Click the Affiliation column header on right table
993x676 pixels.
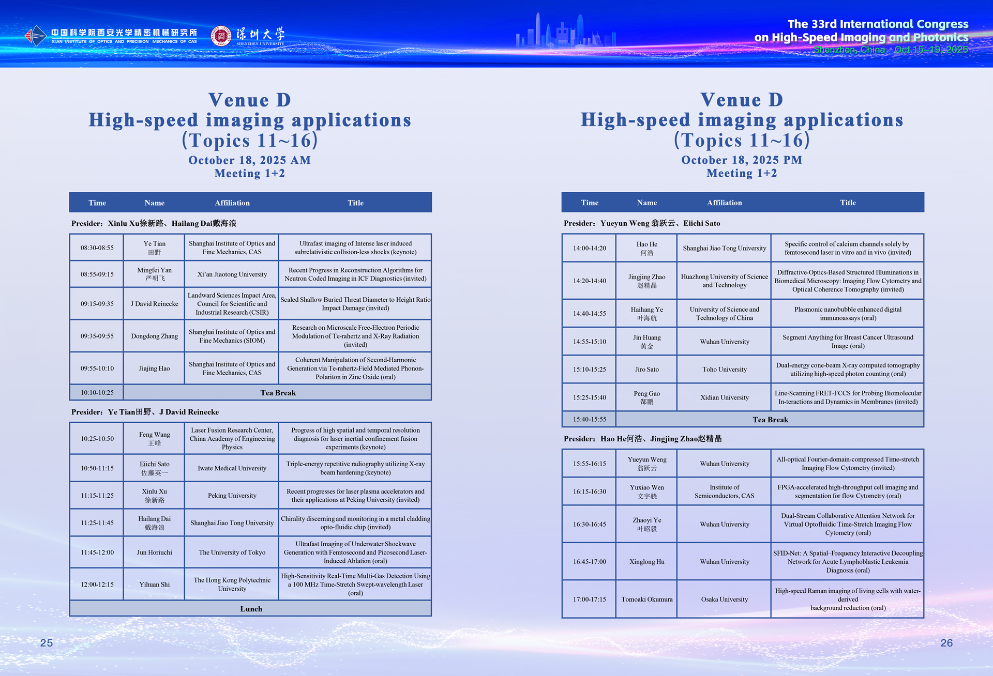724,203
